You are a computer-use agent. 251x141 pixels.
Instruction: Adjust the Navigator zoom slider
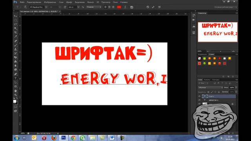[x=220, y=51]
